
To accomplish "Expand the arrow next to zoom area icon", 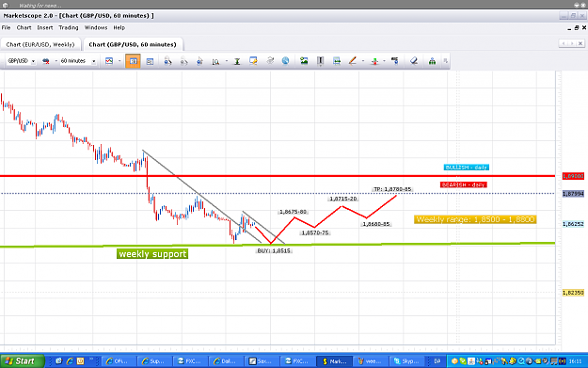I will point(226,61).
